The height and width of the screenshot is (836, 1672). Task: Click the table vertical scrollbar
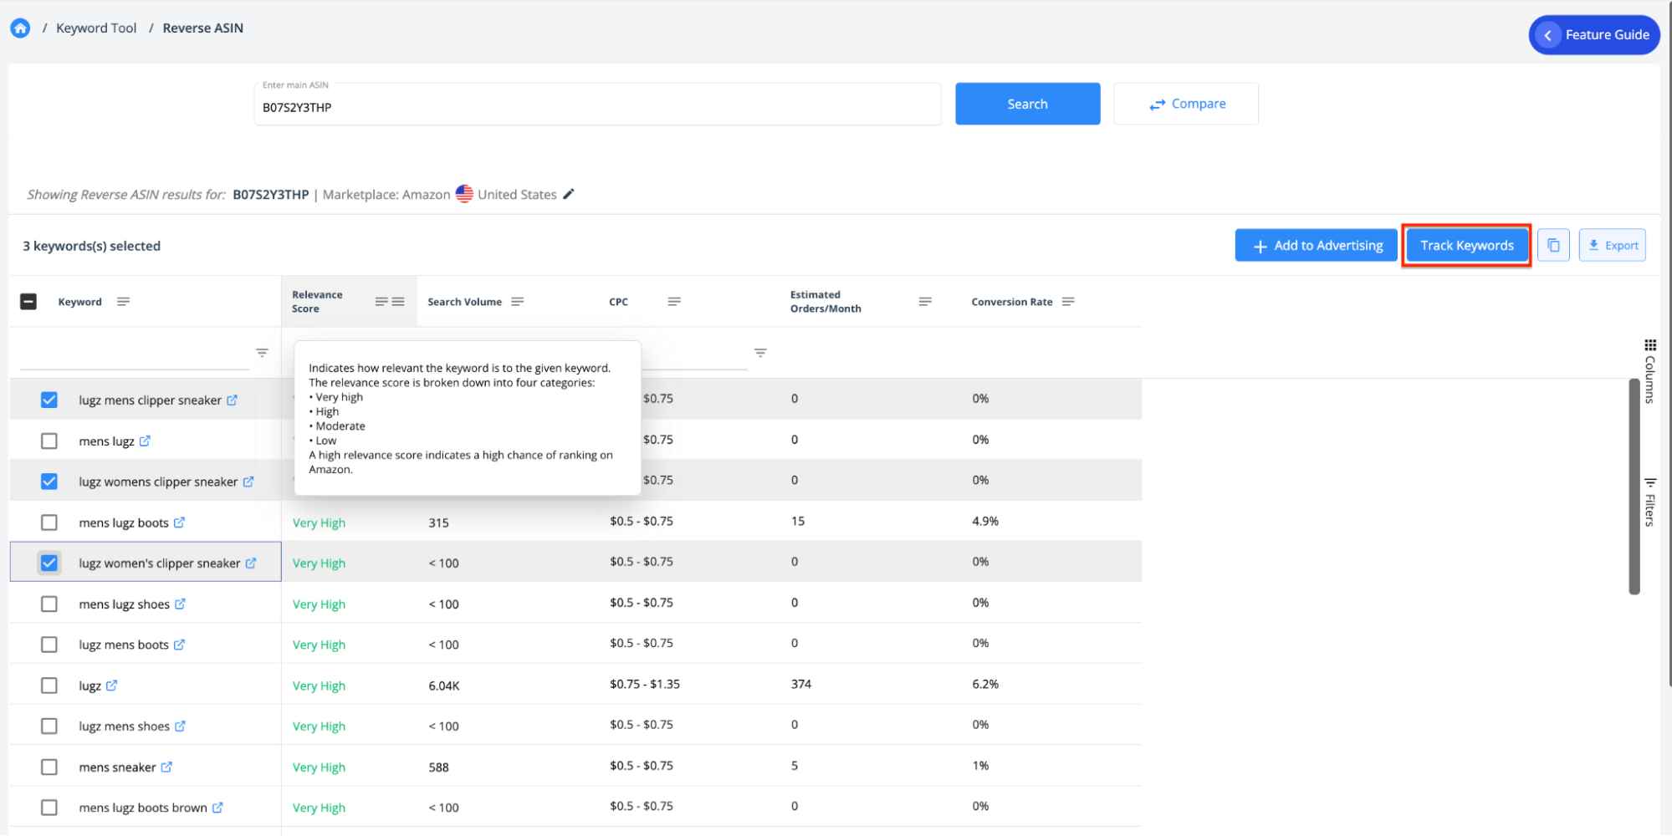tap(1634, 487)
